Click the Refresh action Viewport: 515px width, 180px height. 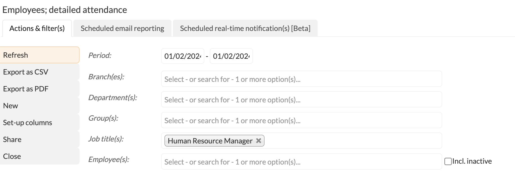[40, 55]
